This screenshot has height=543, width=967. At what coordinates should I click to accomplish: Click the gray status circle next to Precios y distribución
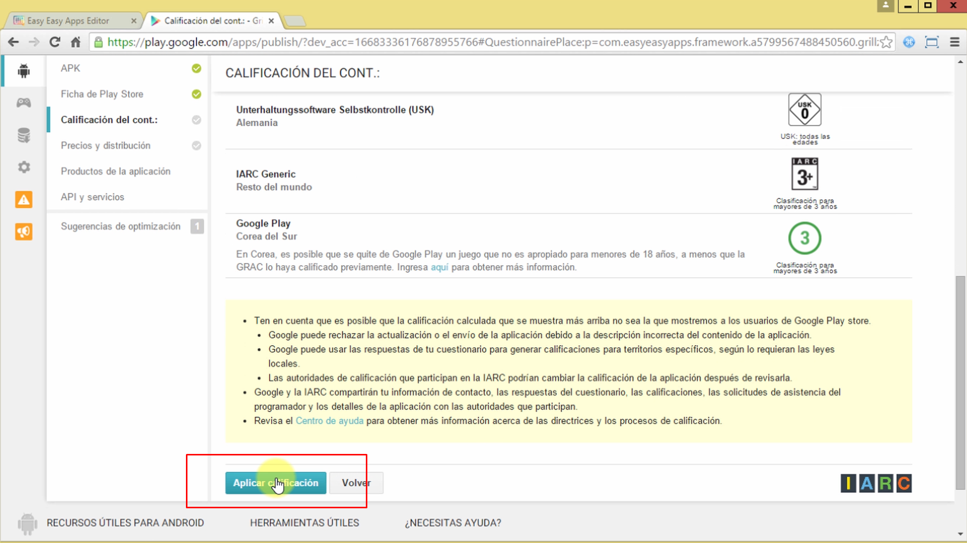pyautogui.click(x=196, y=145)
